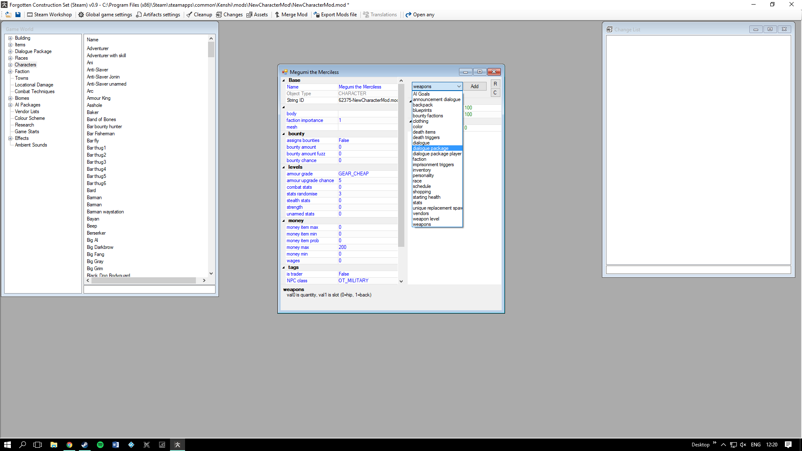Collapse the bounty property section
The height and width of the screenshot is (451, 802).
[284, 134]
